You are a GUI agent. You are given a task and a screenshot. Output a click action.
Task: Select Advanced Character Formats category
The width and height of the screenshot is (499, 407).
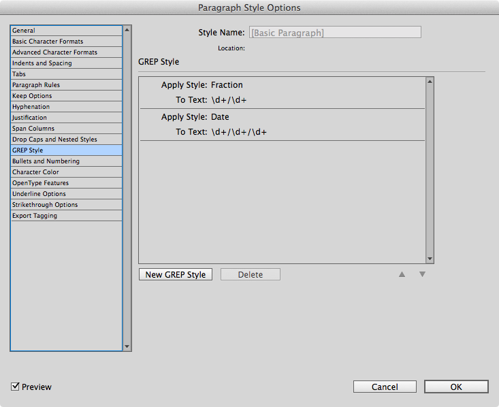tap(66, 52)
